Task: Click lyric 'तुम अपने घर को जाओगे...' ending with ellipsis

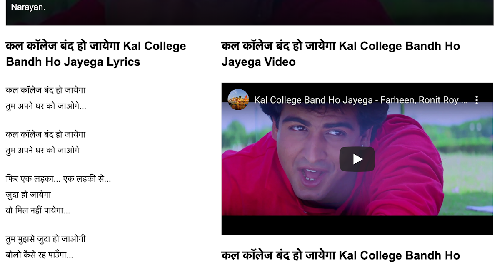Action: (46, 106)
